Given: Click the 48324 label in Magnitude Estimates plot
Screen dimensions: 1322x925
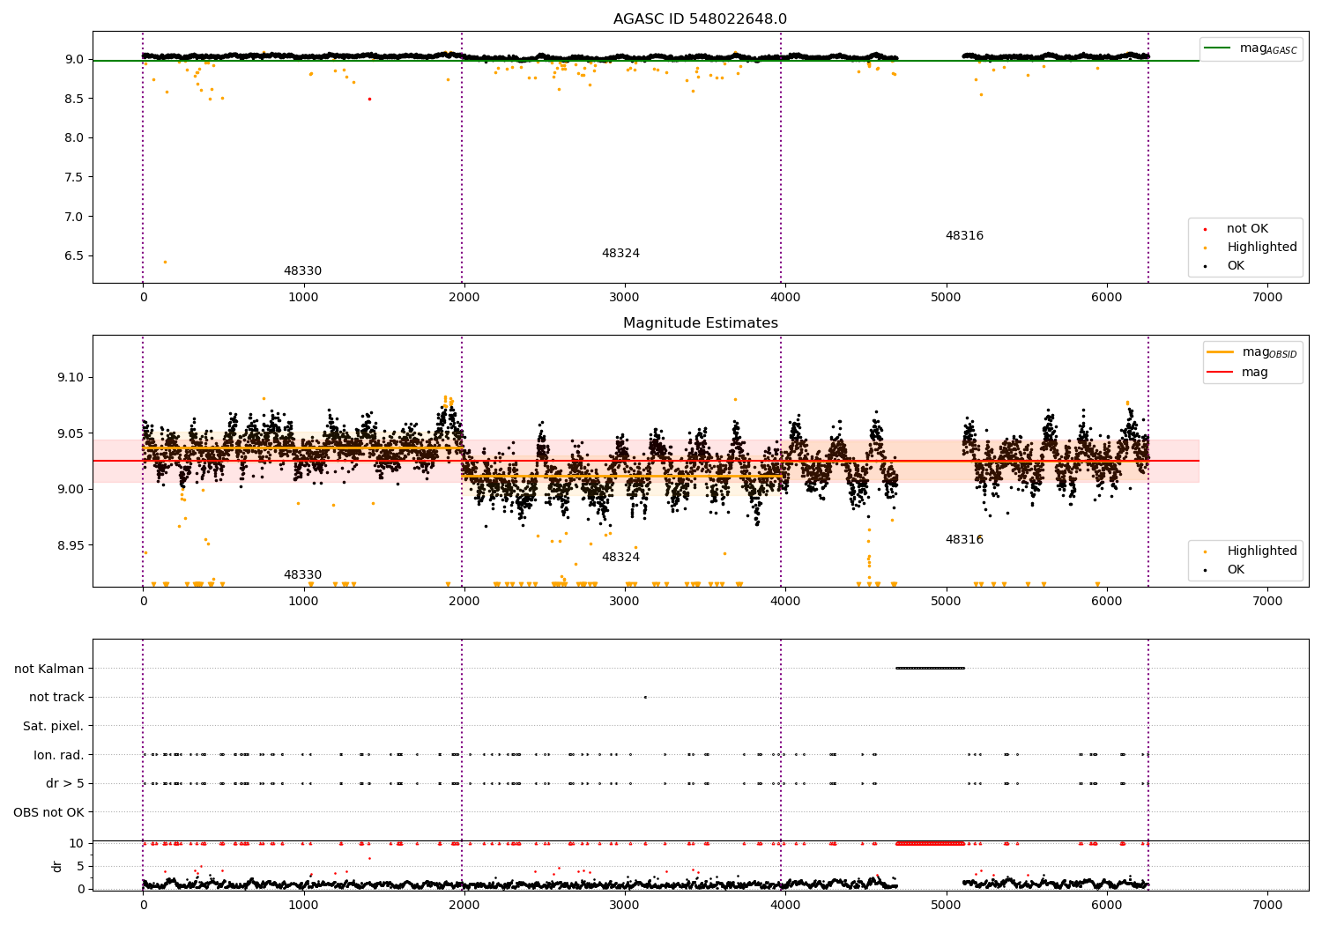Looking at the screenshot, I should point(620,558).
